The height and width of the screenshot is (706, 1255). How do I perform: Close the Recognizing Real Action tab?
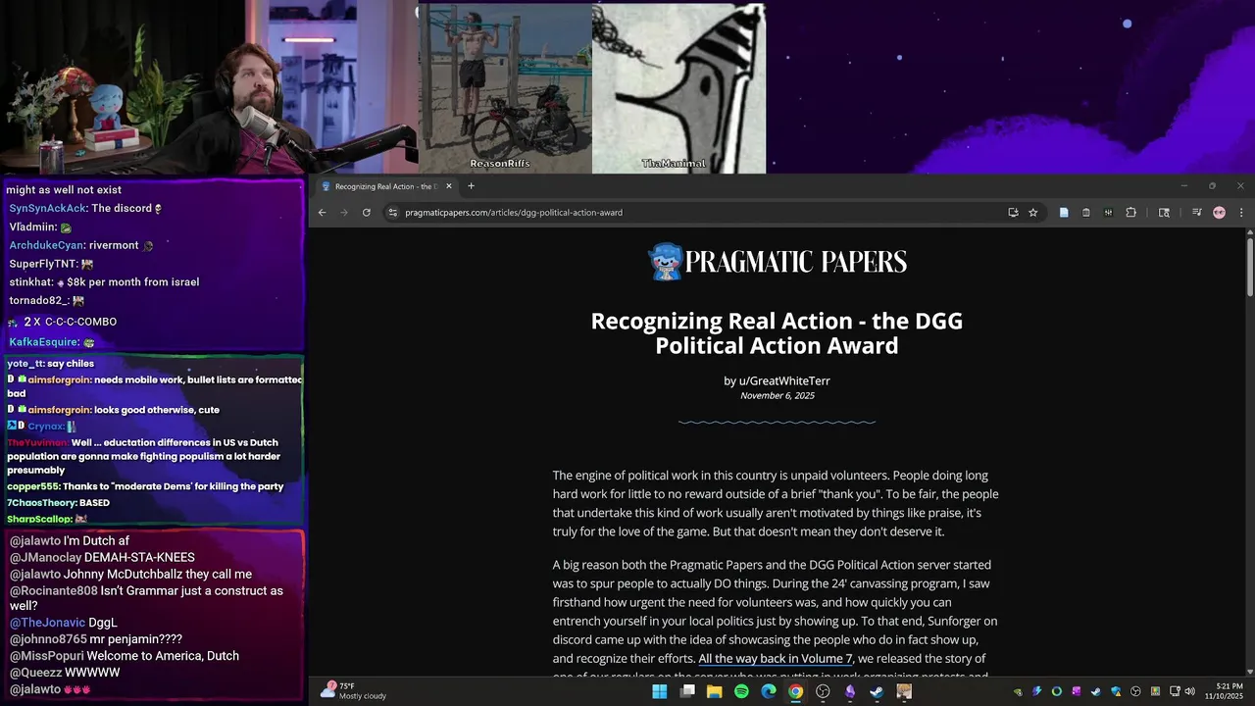[x=449, y=186]
